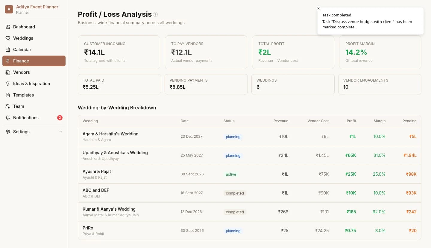
Task: Click the Profit Margin 14.2% card
Action: click(380, 52)
